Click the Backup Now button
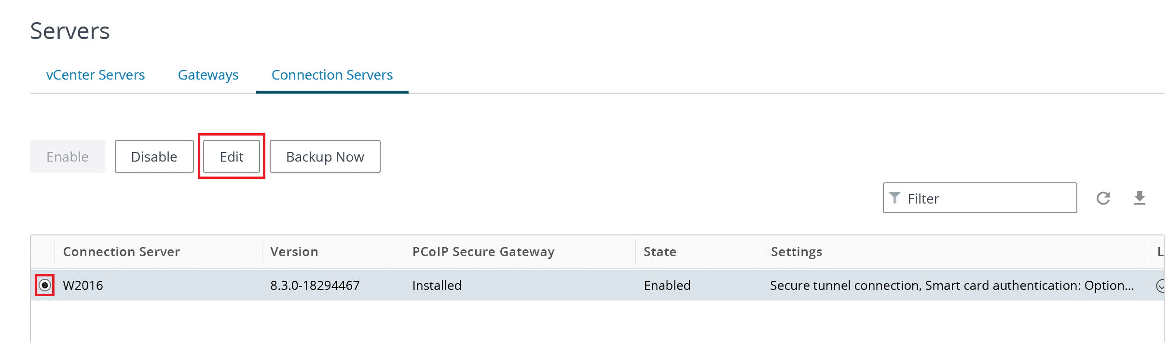This screenshot has height=342, width=1169. click(x=325, y=157)
